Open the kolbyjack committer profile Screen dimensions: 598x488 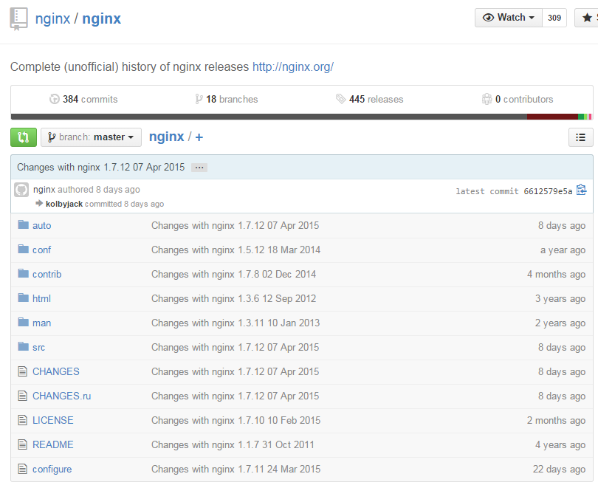pos(64,204)
